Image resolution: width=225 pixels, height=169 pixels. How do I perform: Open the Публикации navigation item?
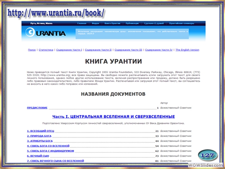pos(132,23)
